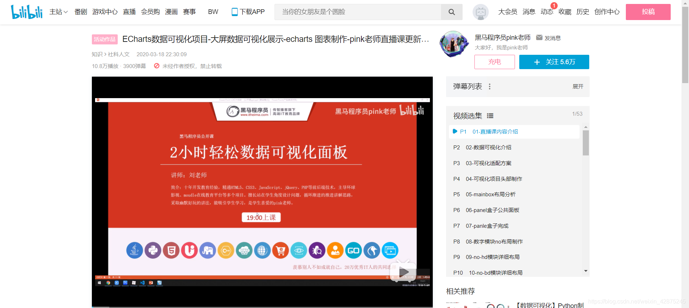Click the publish date 2020-03-18 22:30:09
Image resolution: width=689 pixels, height=308 pixels.
[x=161, y=54]
